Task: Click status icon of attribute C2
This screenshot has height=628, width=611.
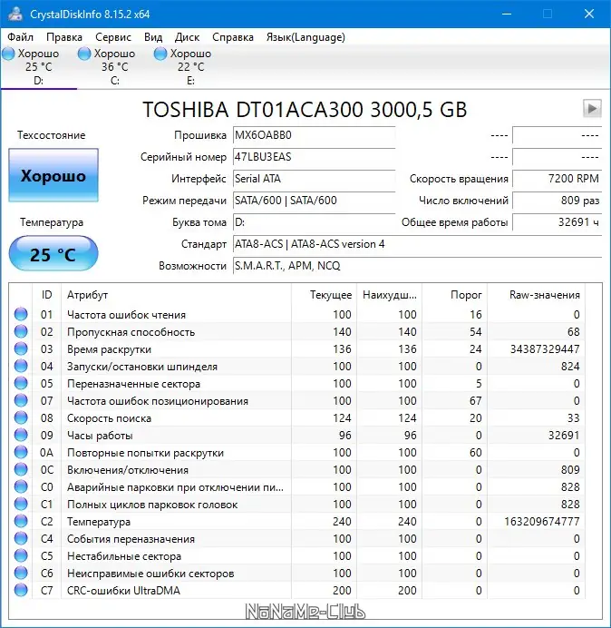Action: coord(21,521)
